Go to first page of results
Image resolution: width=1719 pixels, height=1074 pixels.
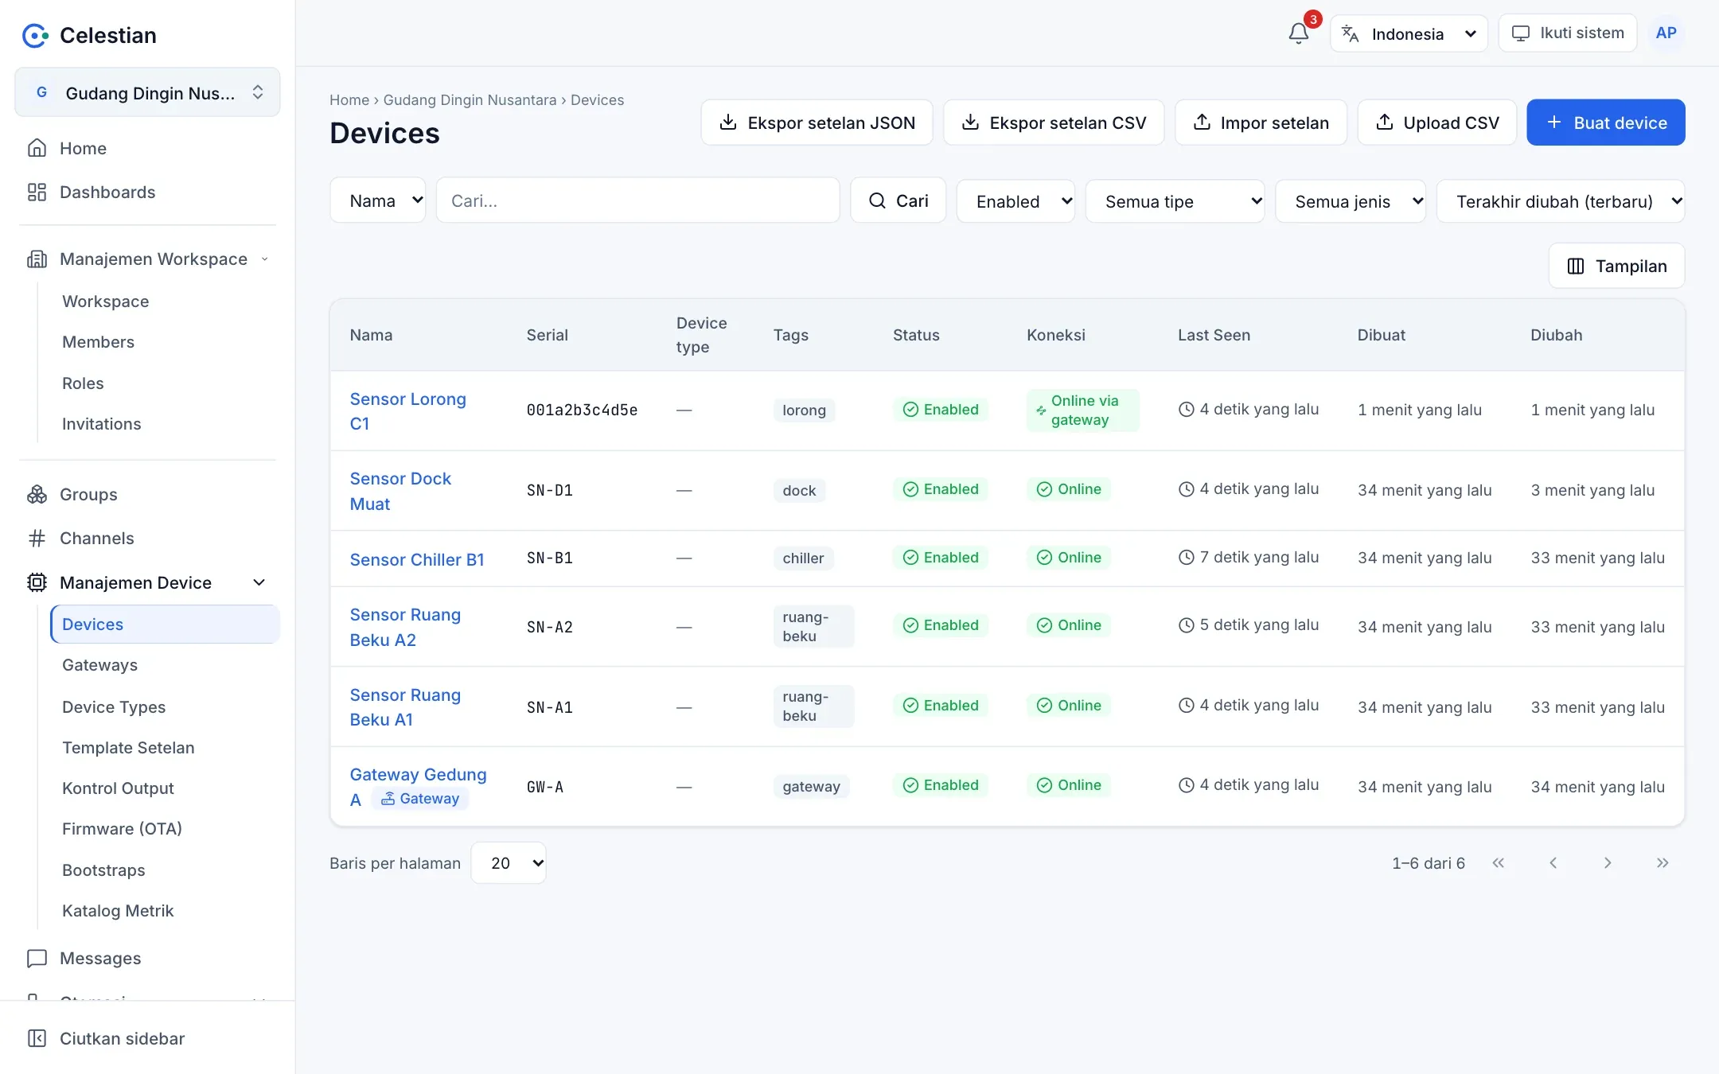(1498, 863)
